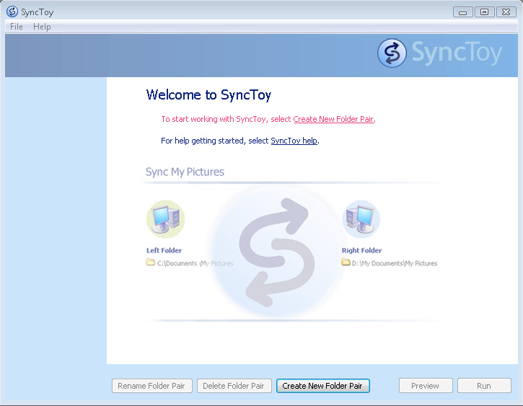Click the SyncToy title bar icon

click(12, 12)
